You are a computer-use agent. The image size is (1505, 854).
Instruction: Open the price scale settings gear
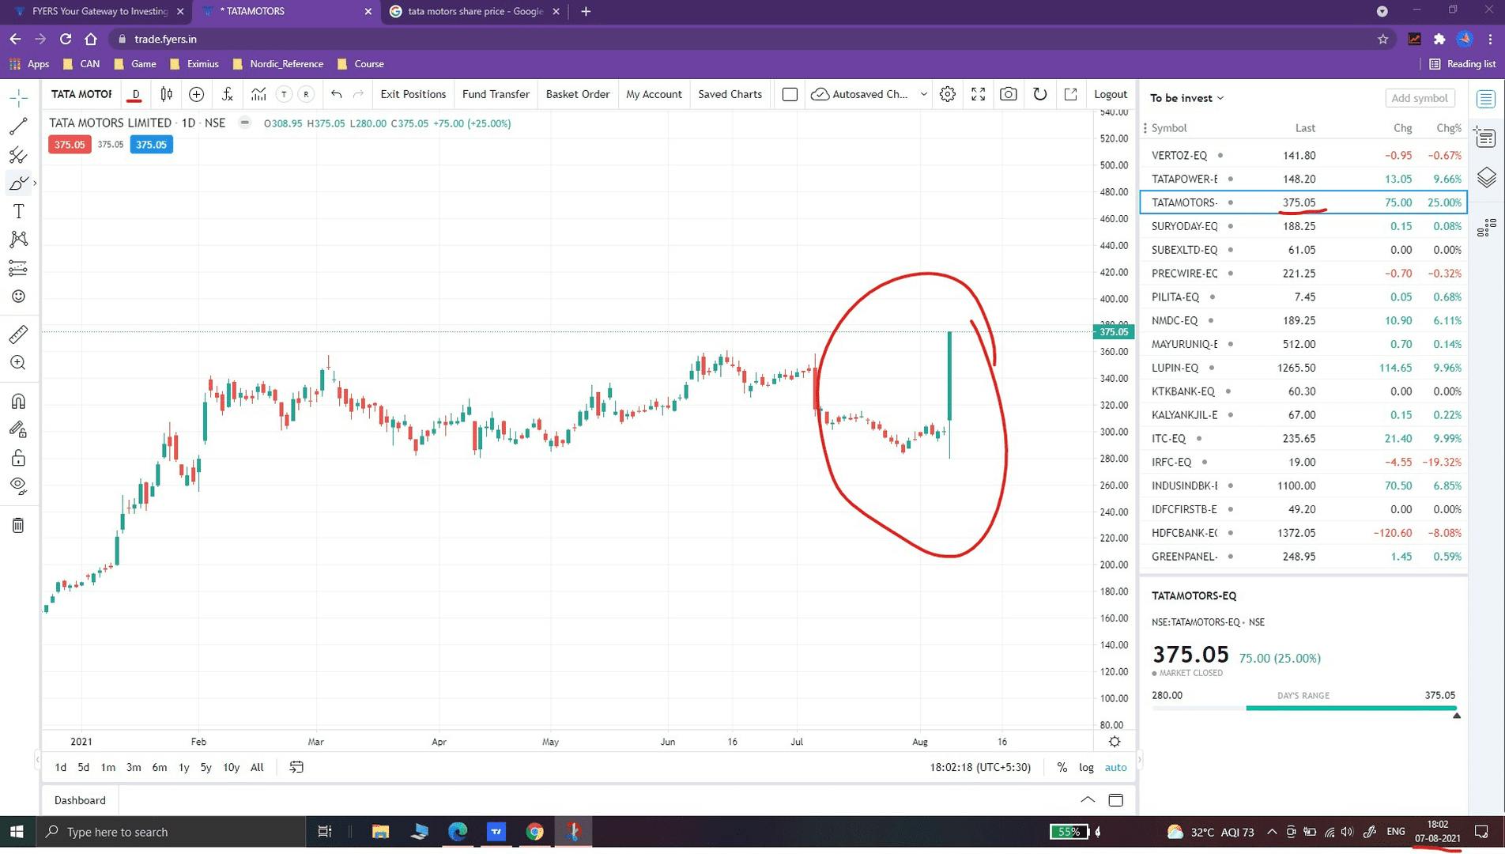(1114, 742)
